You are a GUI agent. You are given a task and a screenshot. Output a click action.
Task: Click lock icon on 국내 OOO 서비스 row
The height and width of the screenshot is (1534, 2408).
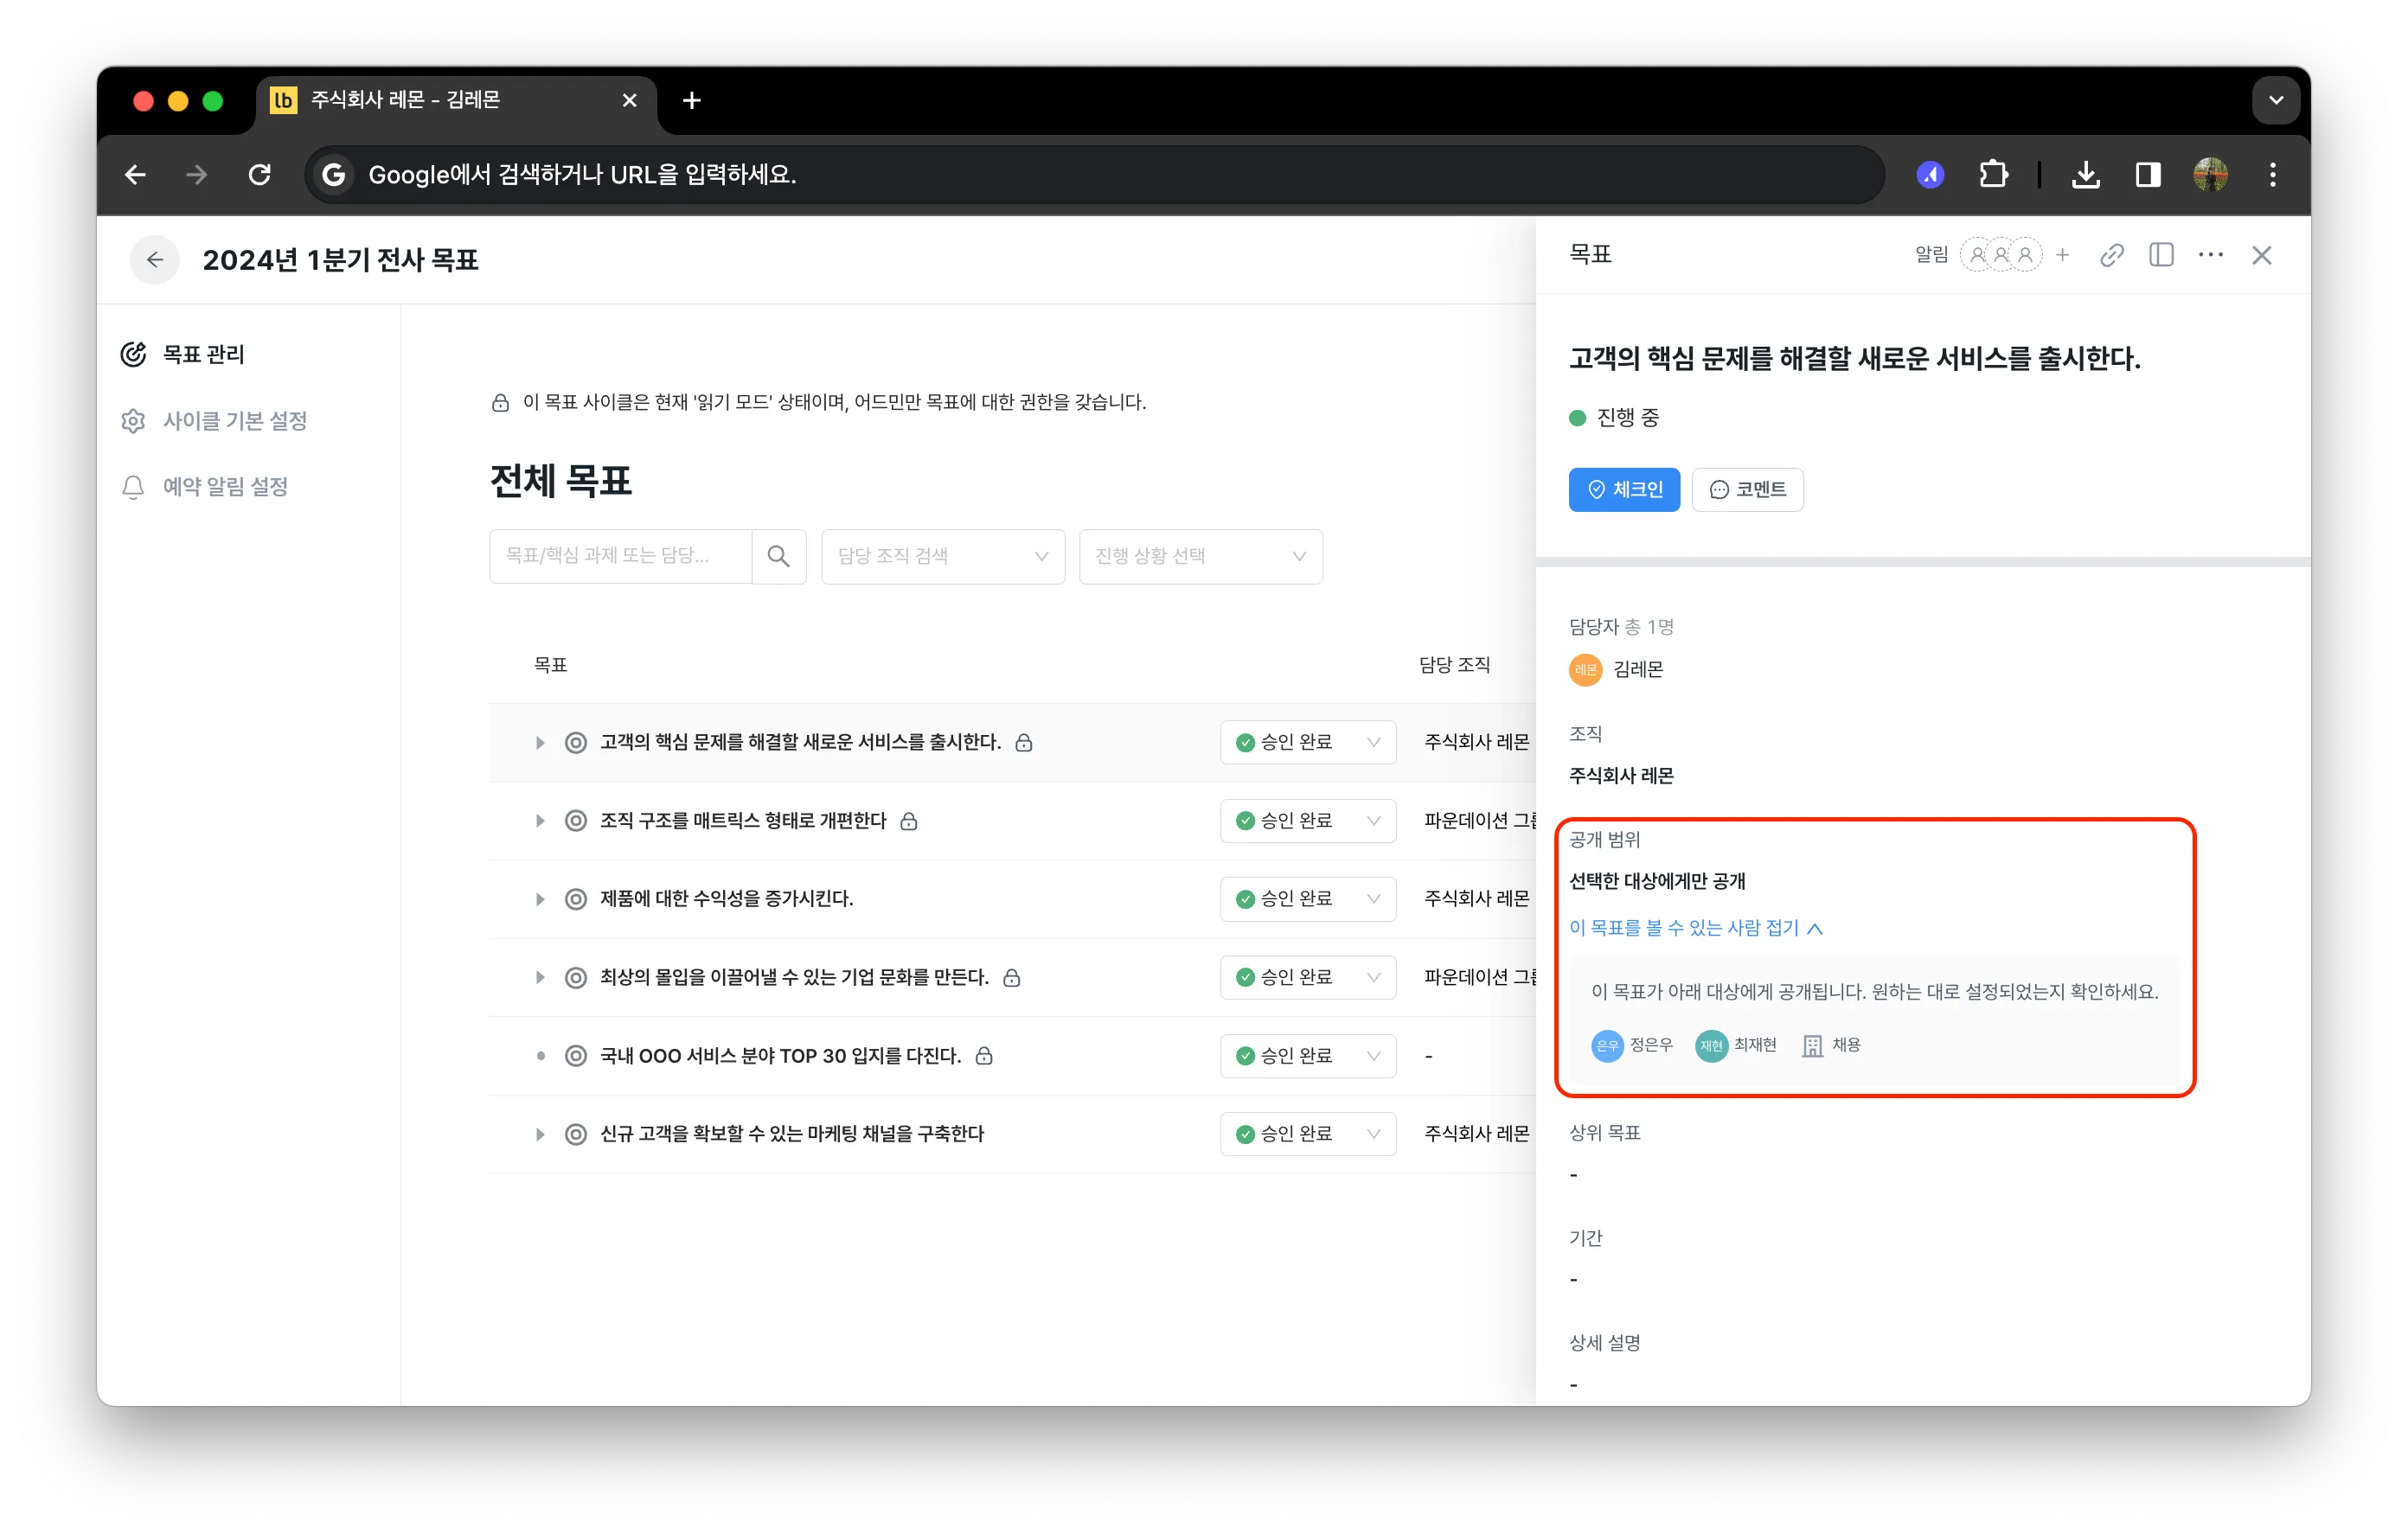(x=984, y=1056)
